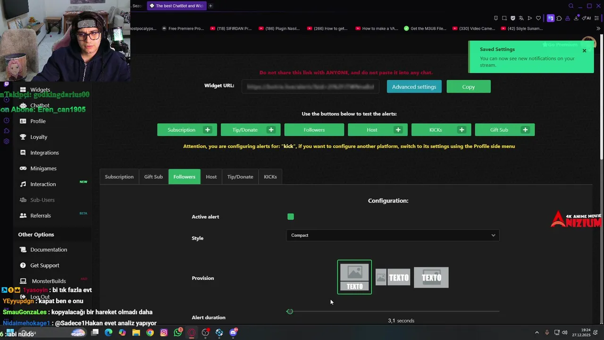
Task: Open the 'How to make a VA...' bookmark
Action: click(x=377, y=28)
